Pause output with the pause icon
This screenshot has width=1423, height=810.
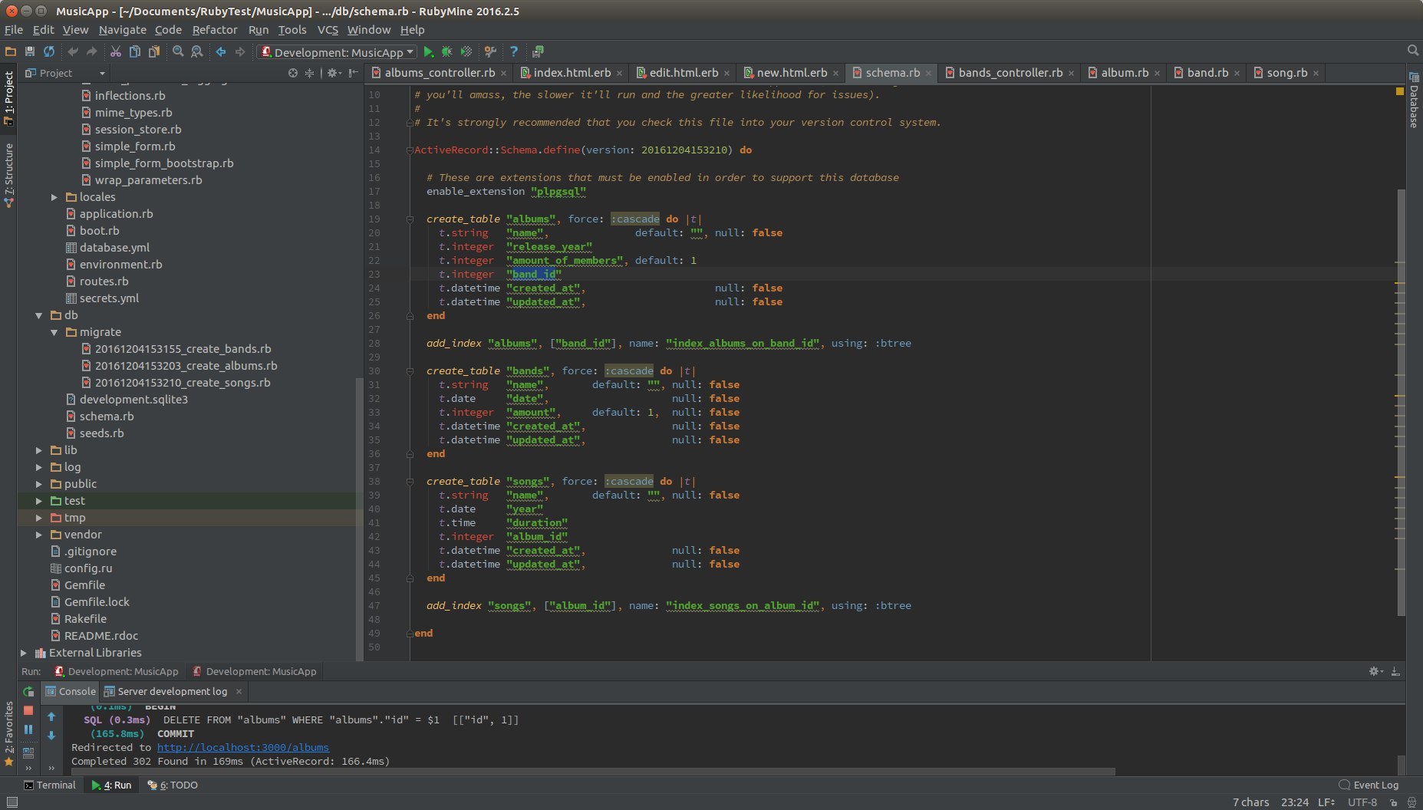[x=28, y=729]
